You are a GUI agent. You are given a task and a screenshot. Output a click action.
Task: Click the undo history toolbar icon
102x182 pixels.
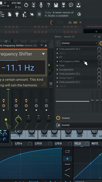point(26,5)
